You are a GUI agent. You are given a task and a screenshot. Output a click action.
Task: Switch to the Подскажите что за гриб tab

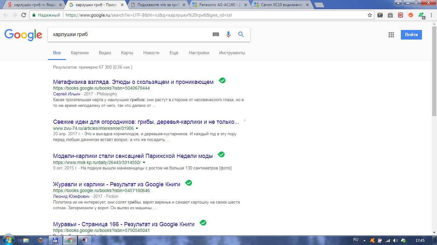[x=158, y=5]
